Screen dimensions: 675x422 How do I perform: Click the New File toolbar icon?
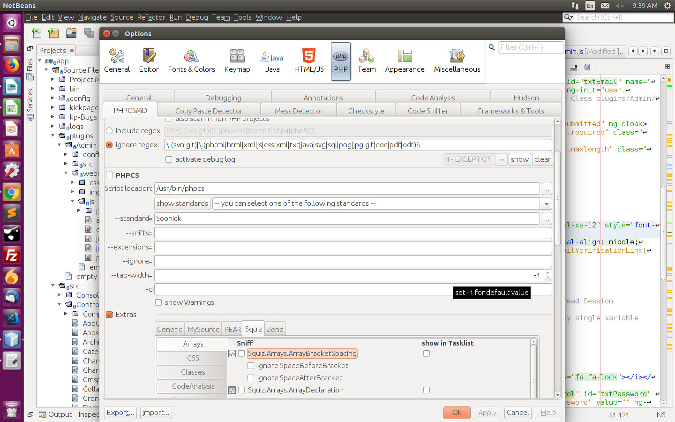click(37, 33)
